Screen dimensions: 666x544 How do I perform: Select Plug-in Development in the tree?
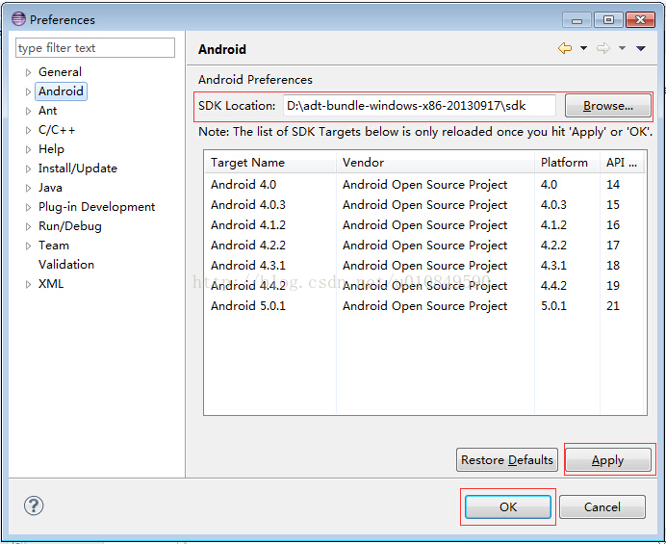(x=97, y=207)
